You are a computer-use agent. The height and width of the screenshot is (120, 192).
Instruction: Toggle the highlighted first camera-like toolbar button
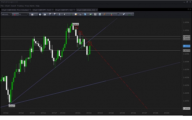point(40,14)
